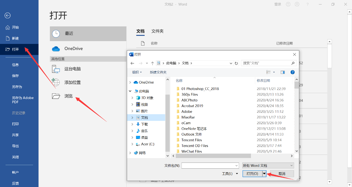The width and height of the screenshot is (352, 187).
Task: Select the 文档 tab above file list
Action: tap(140, 31)
